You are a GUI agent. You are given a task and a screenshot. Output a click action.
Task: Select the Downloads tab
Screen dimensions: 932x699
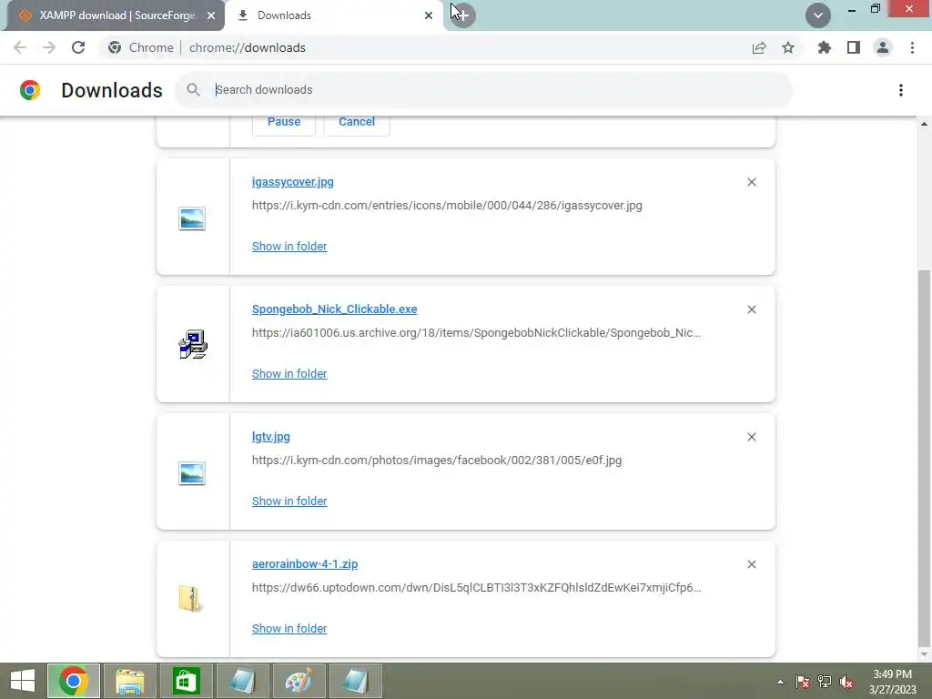click(x=334, y=15)
